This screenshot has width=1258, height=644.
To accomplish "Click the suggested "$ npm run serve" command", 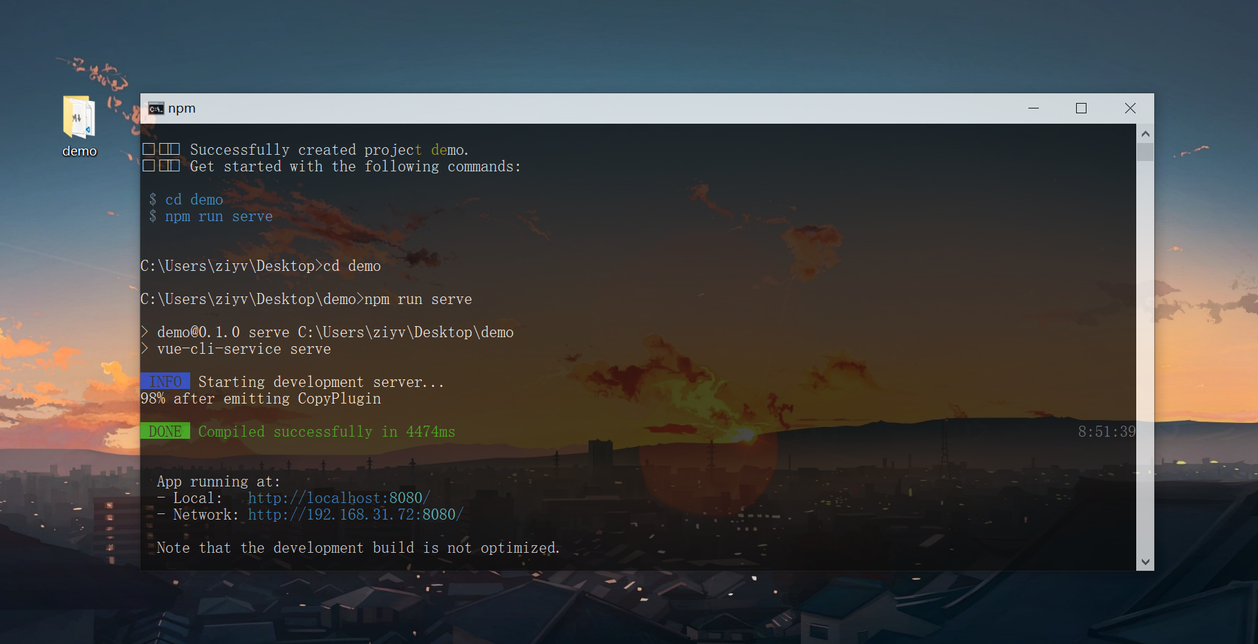I will click(x=211, y=217).
